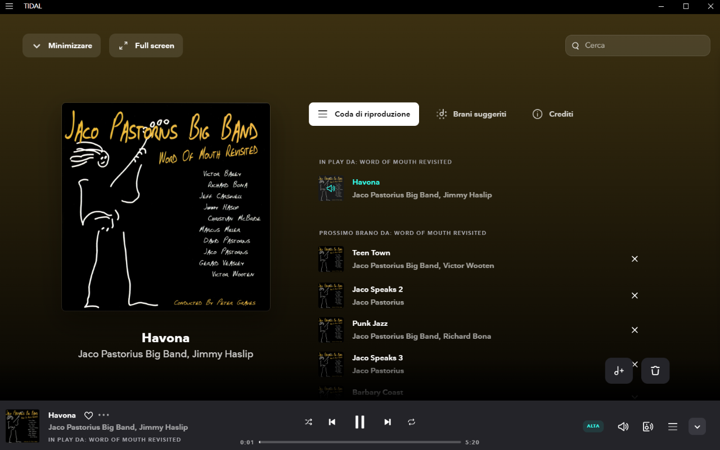Play Punk Jazz from the queue
The height and width of the screenshot is (450, 720).
[x=370, y=324]
